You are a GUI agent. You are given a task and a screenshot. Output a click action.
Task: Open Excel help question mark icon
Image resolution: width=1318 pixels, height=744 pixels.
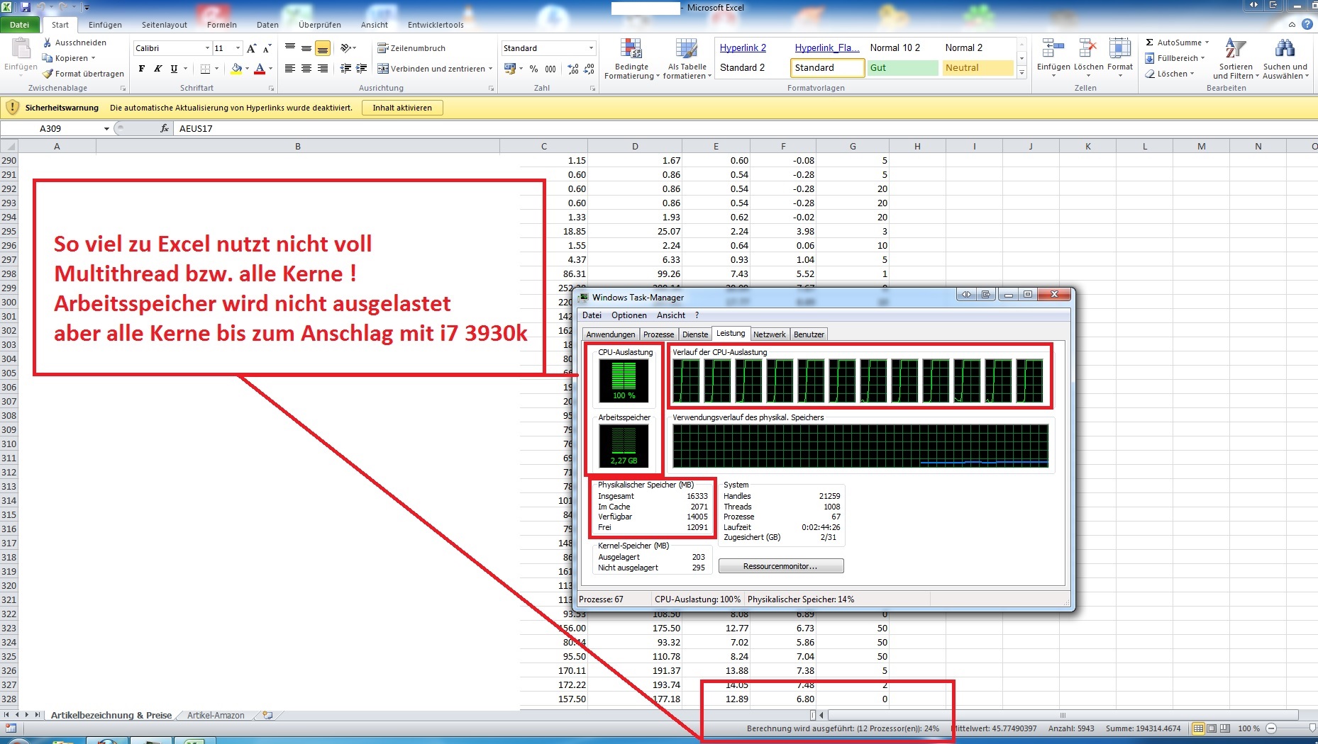pos(1307,24)
